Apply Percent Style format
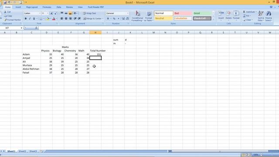This screenshot has width=279, height=157. click(x=114, y=18)
